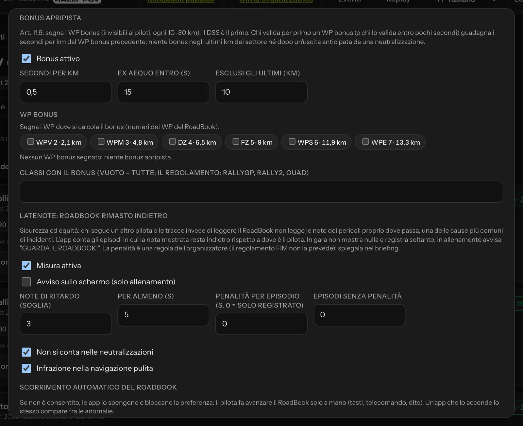
Task: Uncheck Non si conta nelle neutralizzazioni
Action: pos(26,352)
